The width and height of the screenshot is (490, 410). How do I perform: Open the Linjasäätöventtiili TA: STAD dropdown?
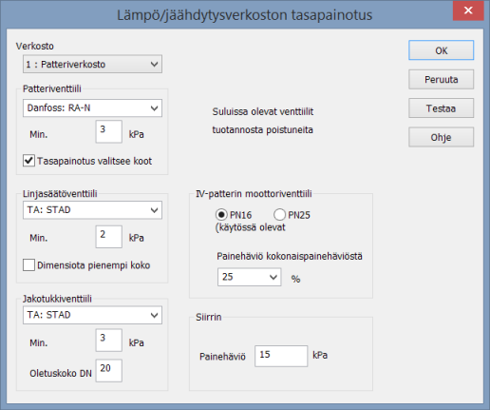click(92, 210)
